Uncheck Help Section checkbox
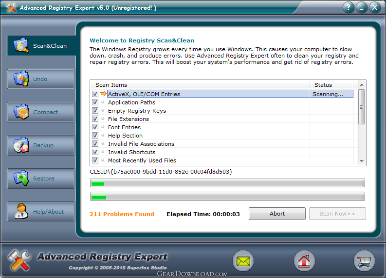The height and width of the screenshot is (278, 386). (x=95, y=136)
